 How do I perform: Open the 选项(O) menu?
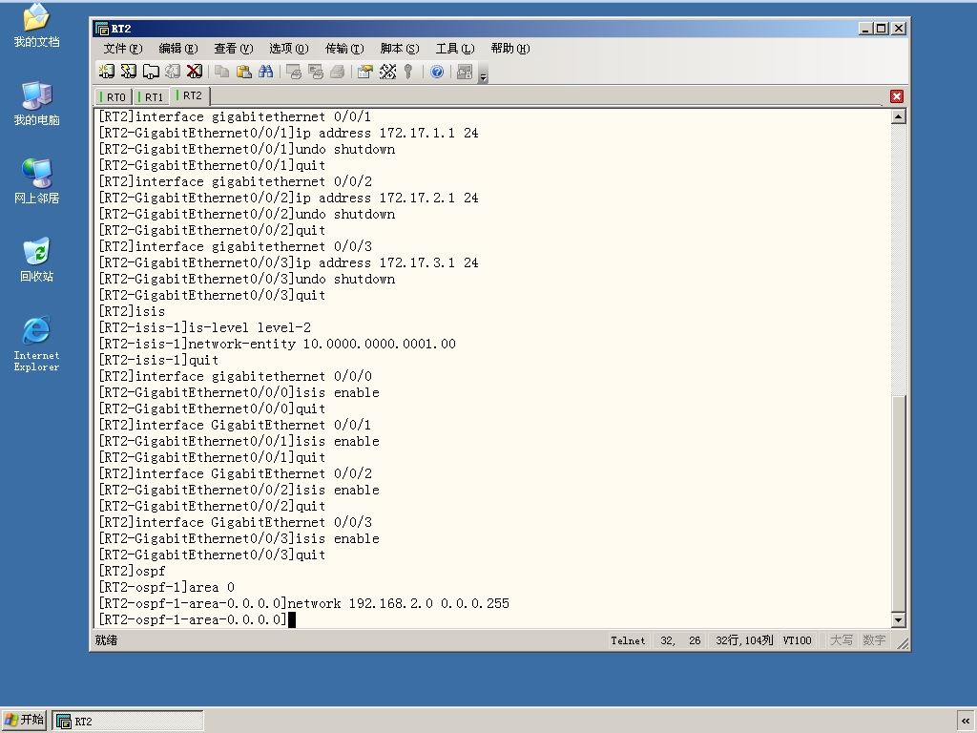(288, 49)
